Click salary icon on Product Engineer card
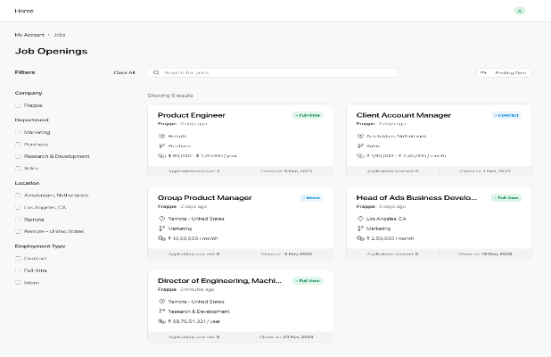This screenshot has width=551, height=357. [161, 155]
